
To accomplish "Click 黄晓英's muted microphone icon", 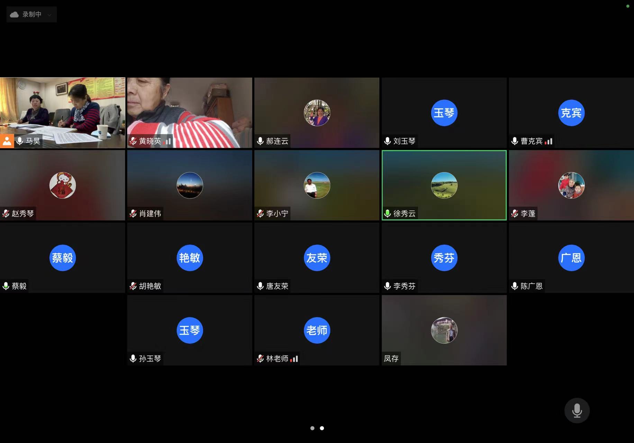I will (133, 141).
